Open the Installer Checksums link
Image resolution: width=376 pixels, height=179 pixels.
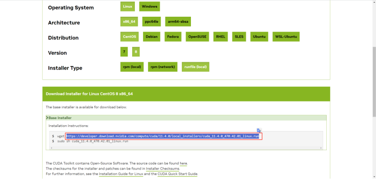click(x=162, y=169)
